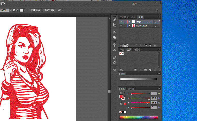Image resolution: width=197 pixels, height=121 pixels.
Task: Open the 漸層 gradient panel flyout menu
Action: 159,74
